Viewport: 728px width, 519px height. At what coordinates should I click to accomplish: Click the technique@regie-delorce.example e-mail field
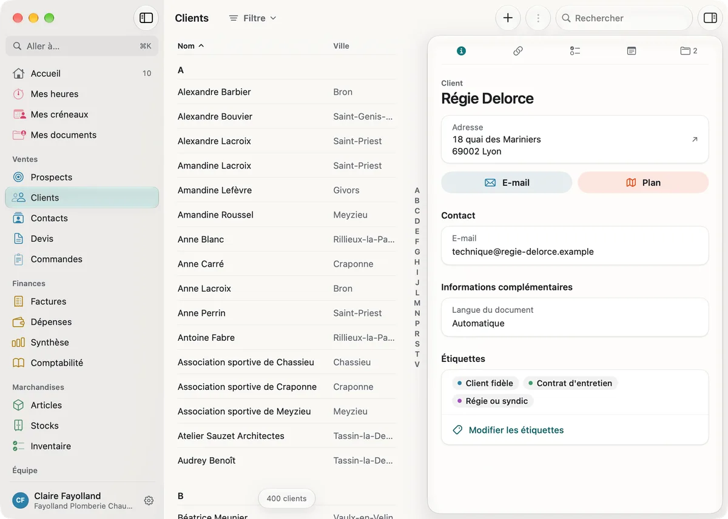(x=575, y=246)
